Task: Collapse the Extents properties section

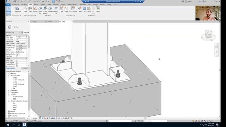Action: point(27,59)
